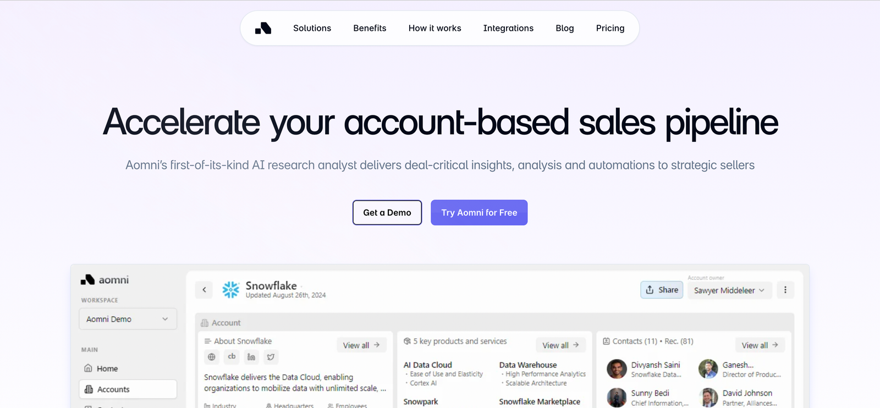
Task: Click the Twitter bird icon
Action: click(271, 357)
